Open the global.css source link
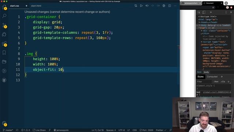234x132 pixels. pos(217,92)
